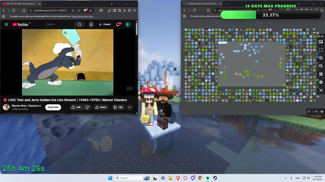
Task: Open Brave playlist music note icon
Action: (x=109, y=10)
